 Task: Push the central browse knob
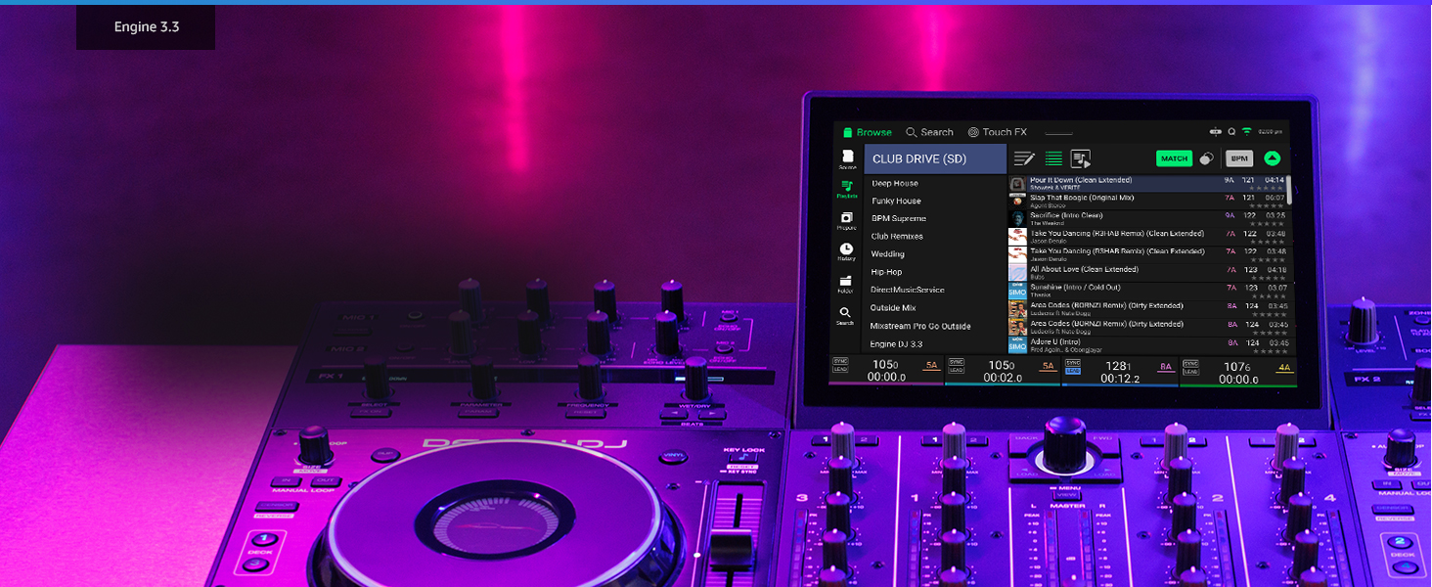1066,445
